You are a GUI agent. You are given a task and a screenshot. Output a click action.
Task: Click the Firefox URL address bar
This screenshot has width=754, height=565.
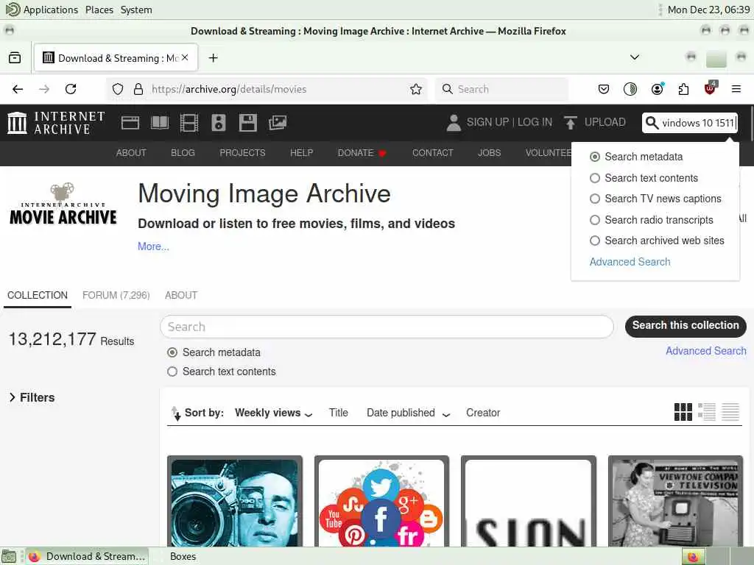click(267, 89)
